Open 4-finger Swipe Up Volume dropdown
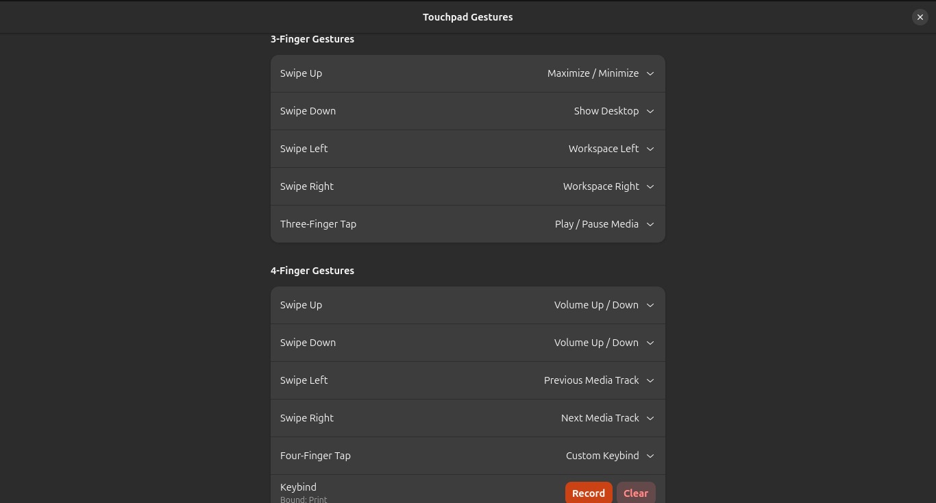 click(x=604, y=305)
